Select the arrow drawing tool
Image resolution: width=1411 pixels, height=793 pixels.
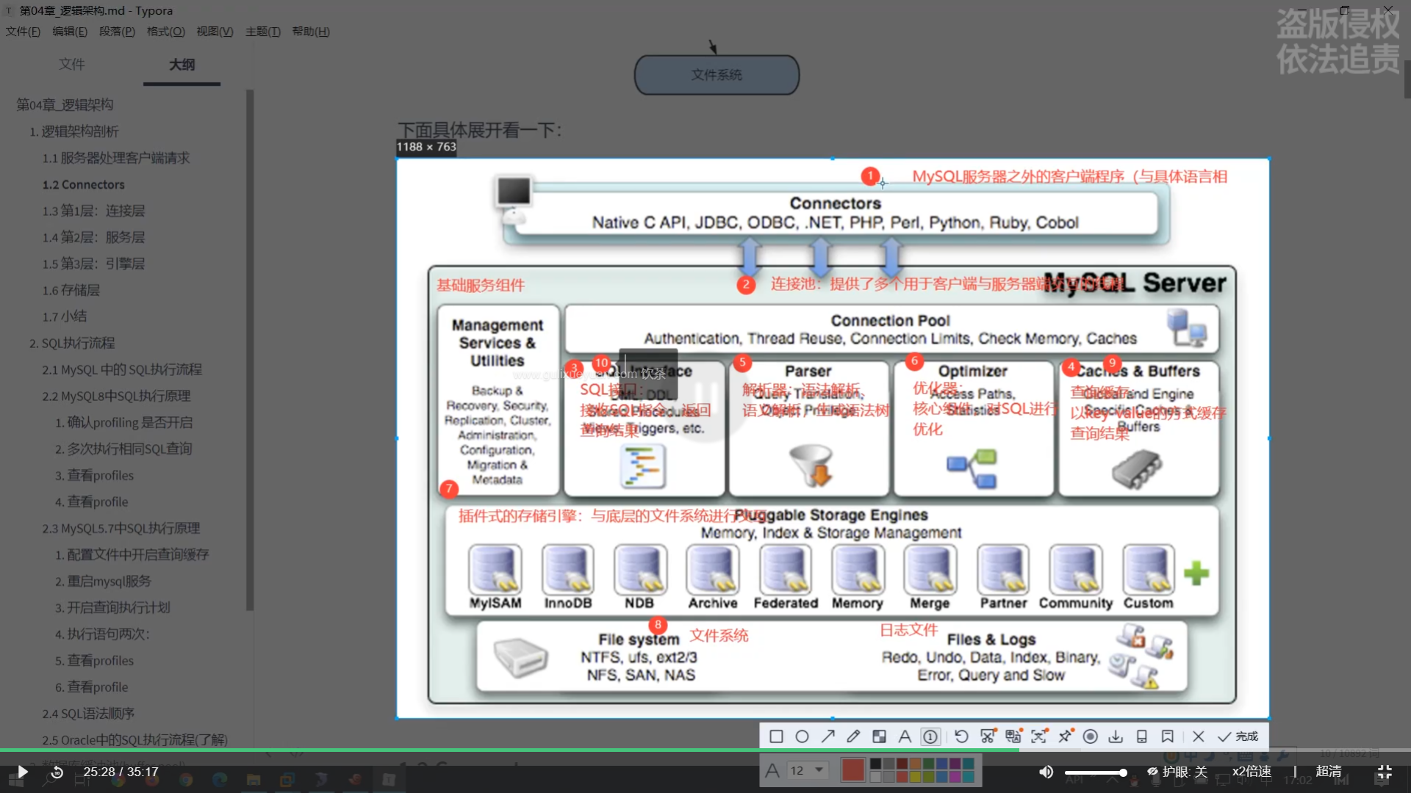pyautogui.click(x=827, y=736)
